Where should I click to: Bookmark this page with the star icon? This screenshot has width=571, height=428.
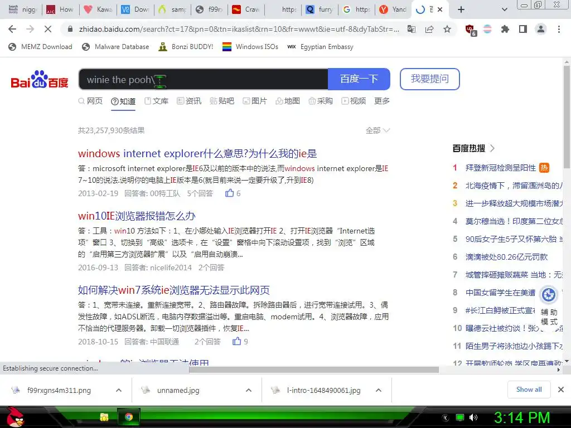pyautogui.click(x=447, y=29)
